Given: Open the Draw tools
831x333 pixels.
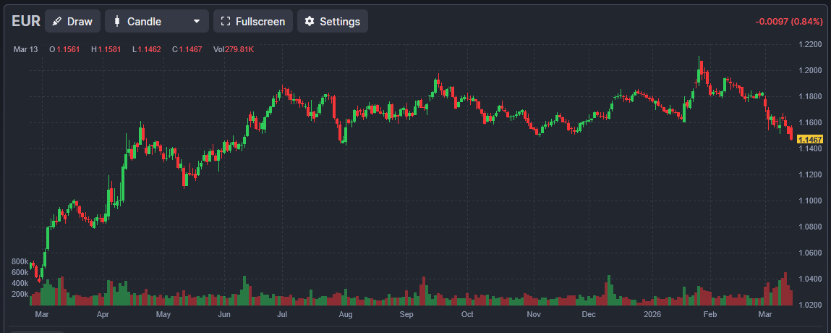Looking at the screenshot, I should [72, 21].
